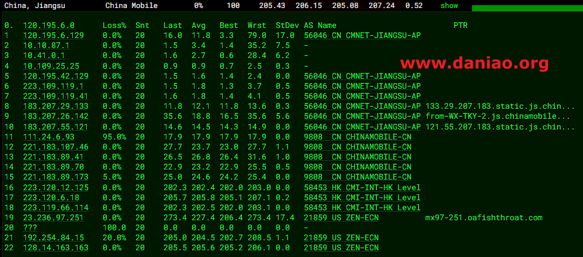
Task: Open hop 4 IP 10.109.25.25
Action: point(51,65)
